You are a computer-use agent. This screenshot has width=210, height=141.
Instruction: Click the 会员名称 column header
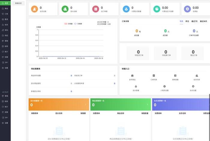tap(182, 113)
